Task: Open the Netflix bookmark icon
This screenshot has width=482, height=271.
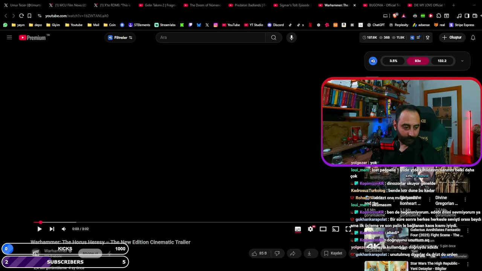Action: [310, 25]
